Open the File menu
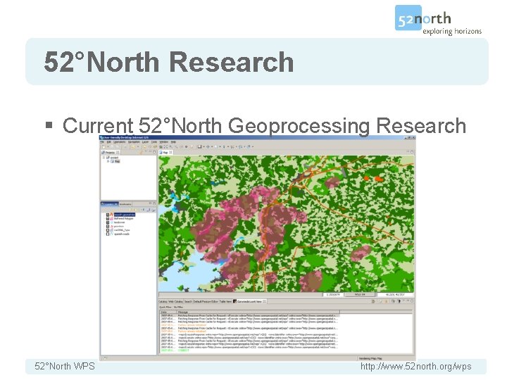507x380 pixels. 102,142
